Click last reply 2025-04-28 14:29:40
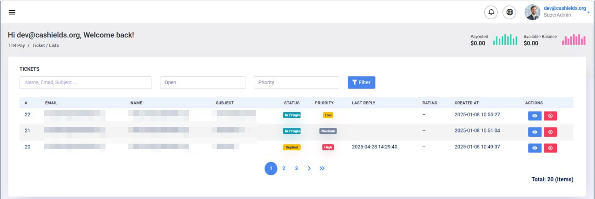The width and height of the screenshot is (595, 199). pos(375,147)
